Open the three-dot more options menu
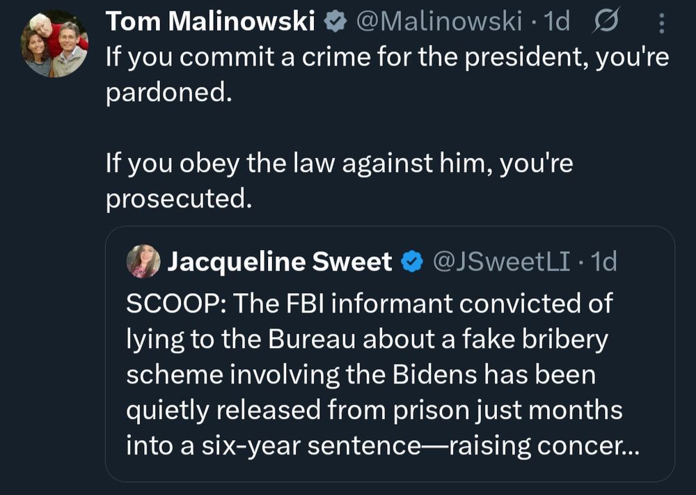Screen dimensions: 696x495 click(661, 24)
